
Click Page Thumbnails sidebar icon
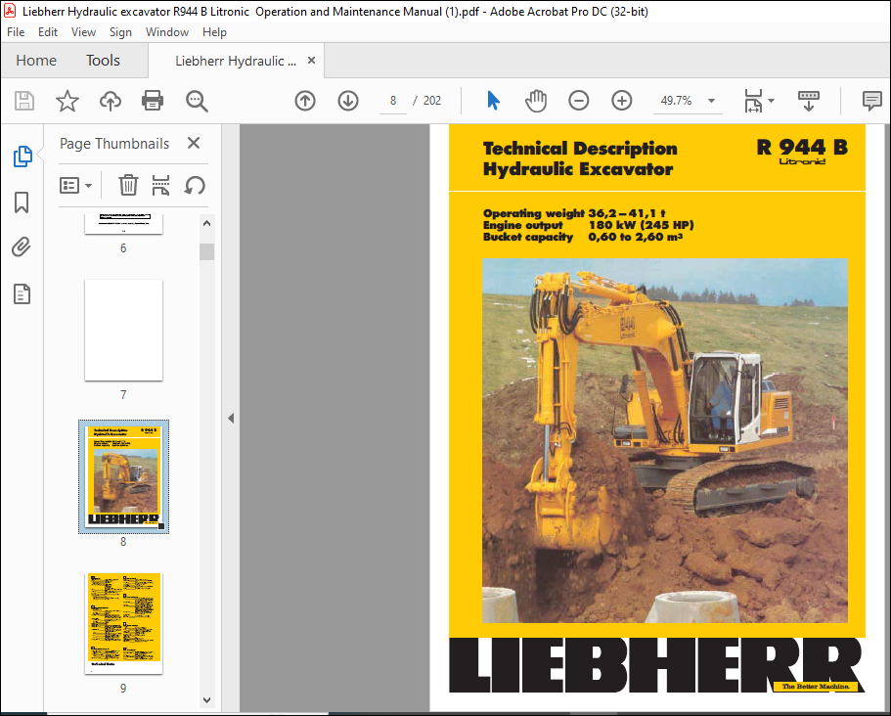click(22, 157)
